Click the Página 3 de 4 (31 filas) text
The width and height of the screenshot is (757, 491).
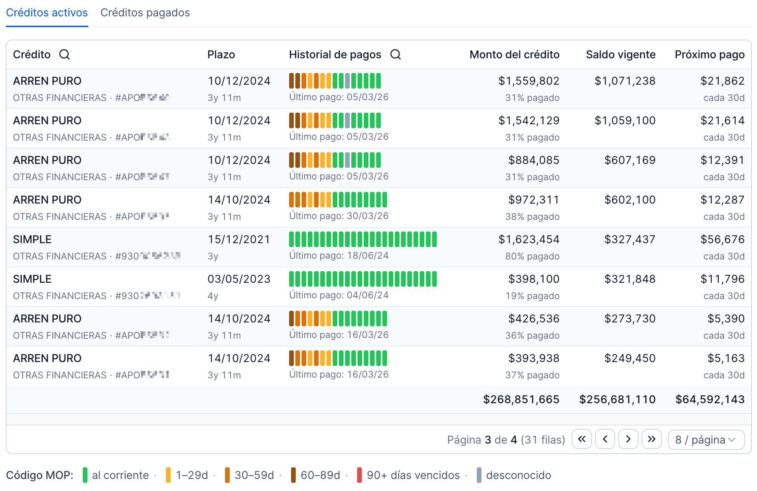(x=506, y=440)
